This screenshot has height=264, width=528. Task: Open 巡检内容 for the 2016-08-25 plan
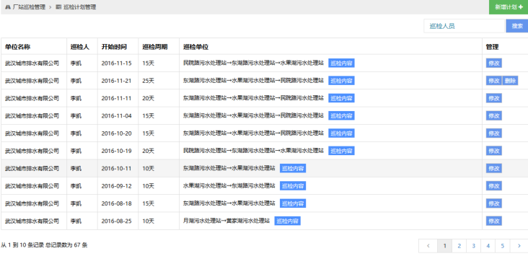[287, 221]
